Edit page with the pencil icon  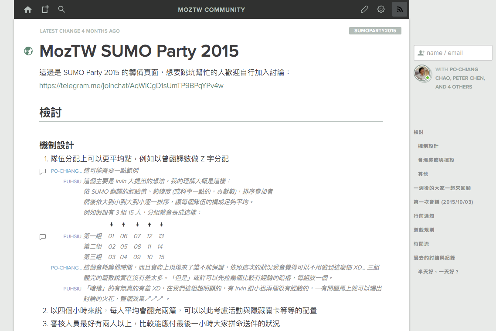(x=364, y=9)
